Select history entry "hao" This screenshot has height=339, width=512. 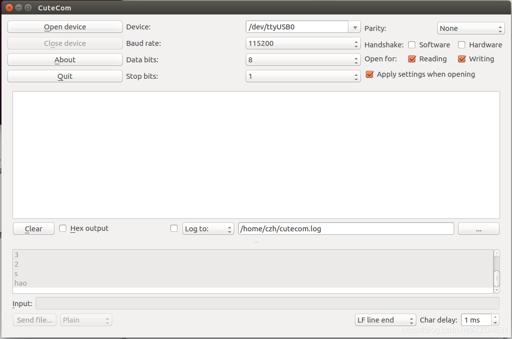click(x=253, y=283)
